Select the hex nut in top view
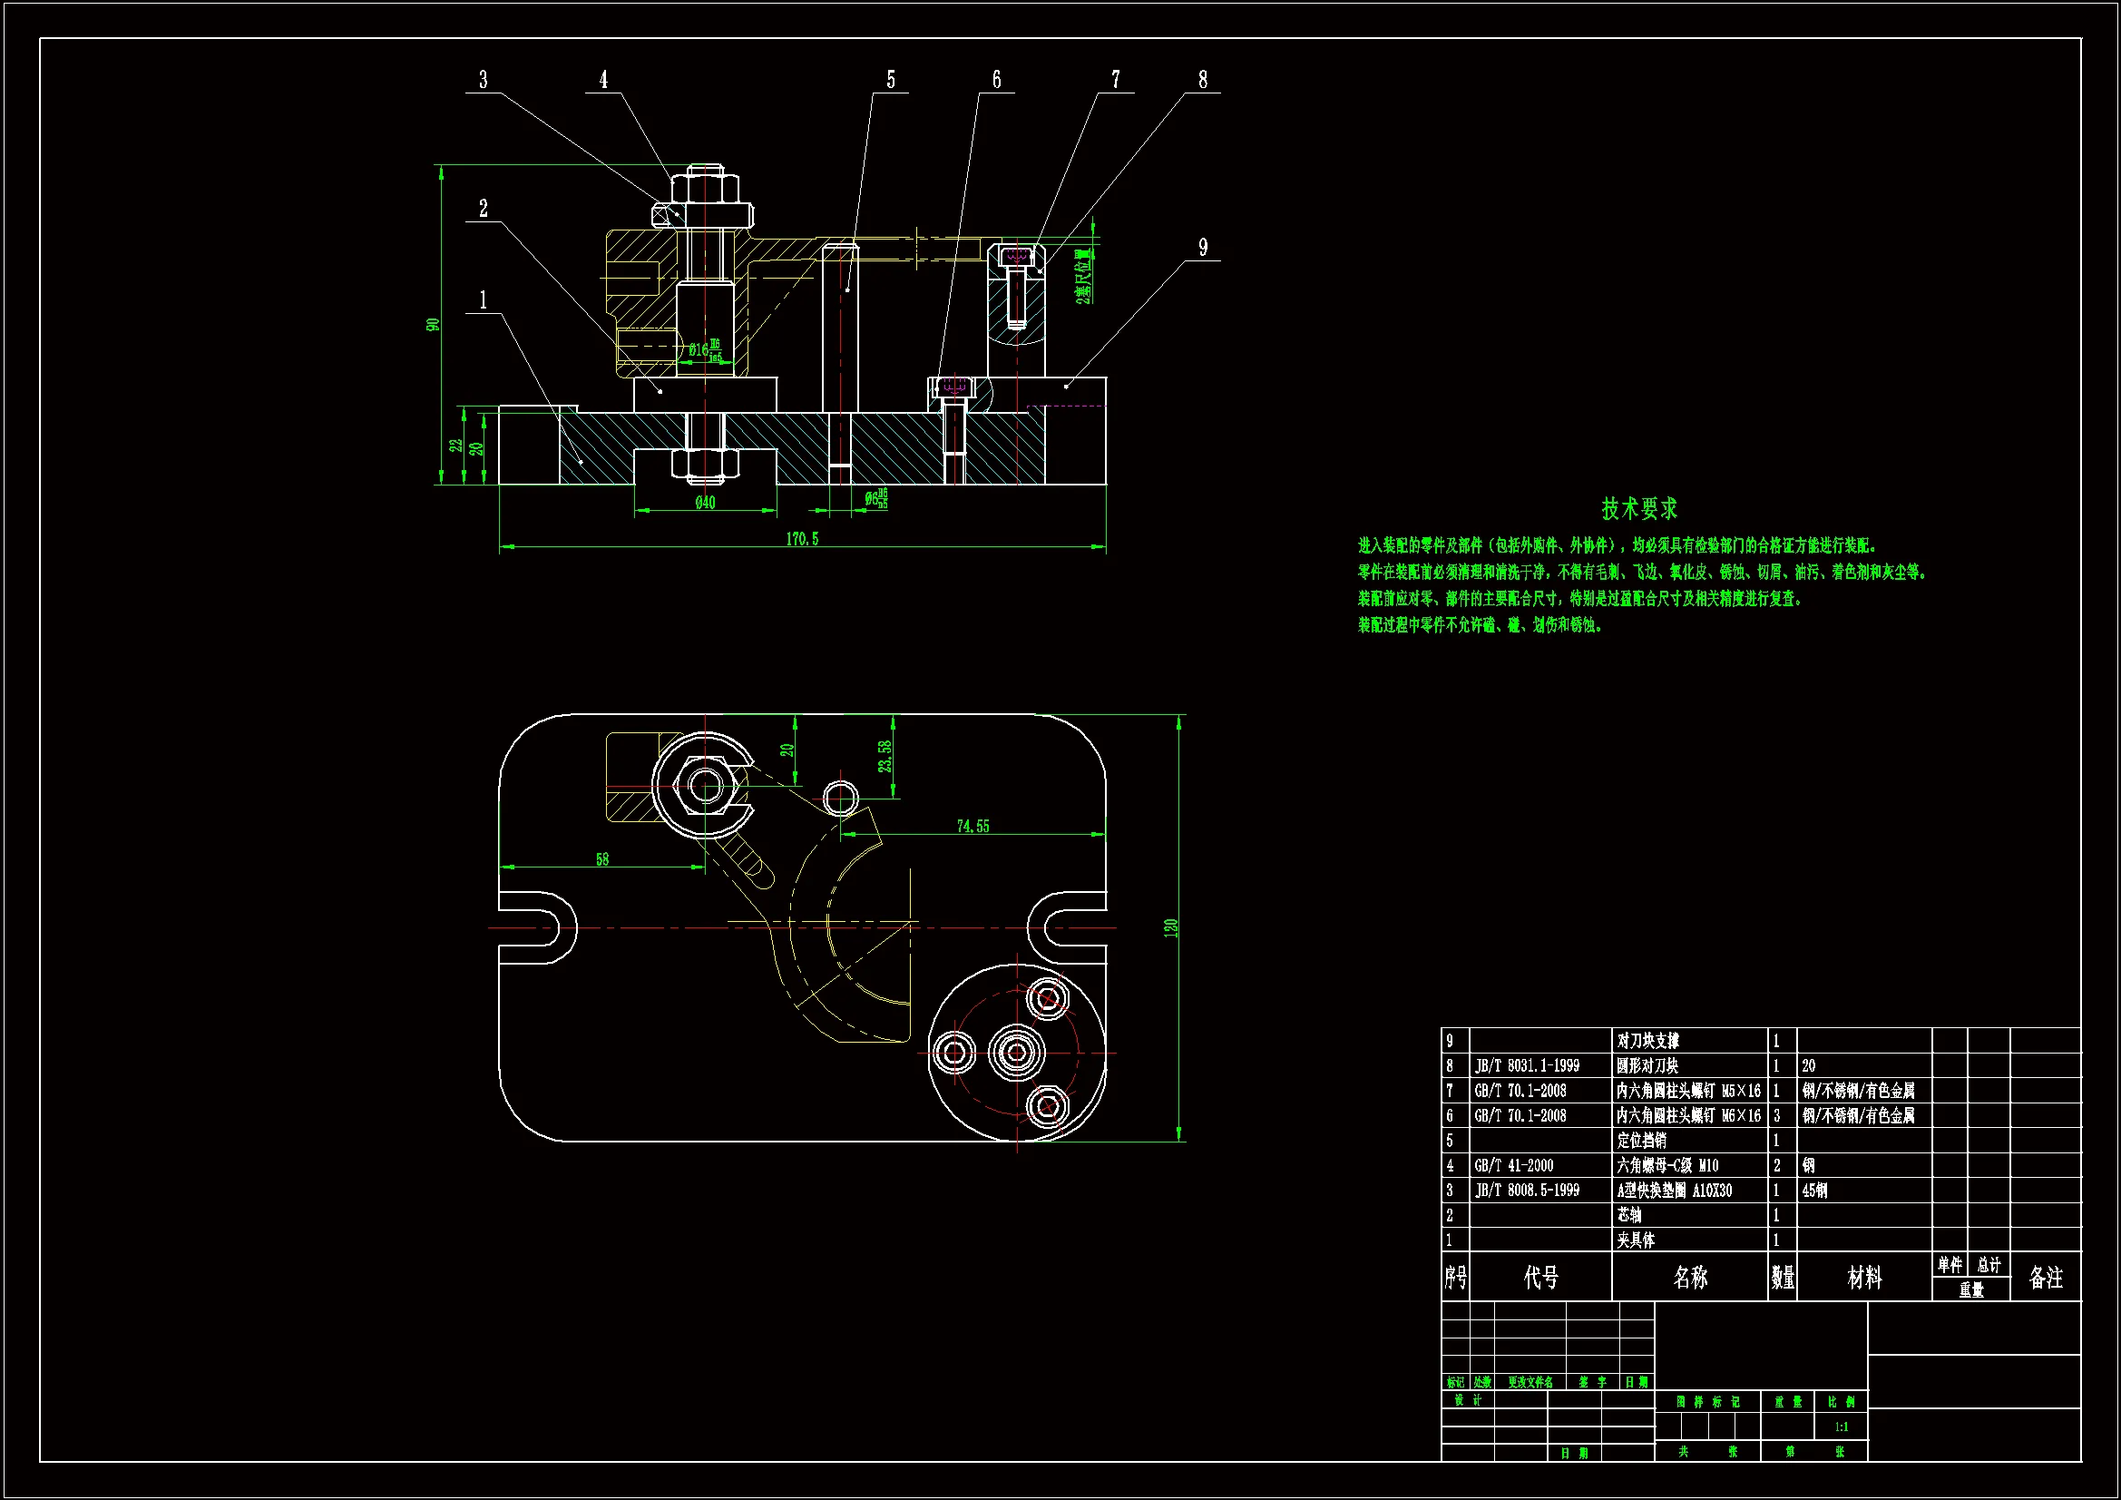This screenshot has width=2121, height=1500. [706, 787]
